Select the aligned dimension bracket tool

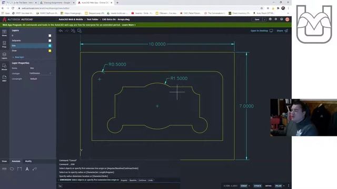(19, 169)
